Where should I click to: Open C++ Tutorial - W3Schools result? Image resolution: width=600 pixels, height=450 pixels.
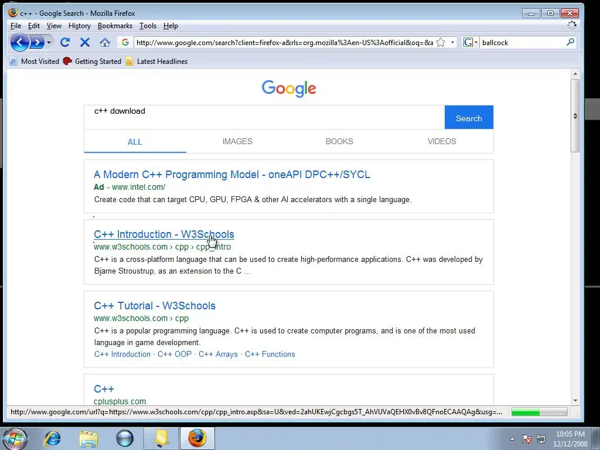(155, 306)
